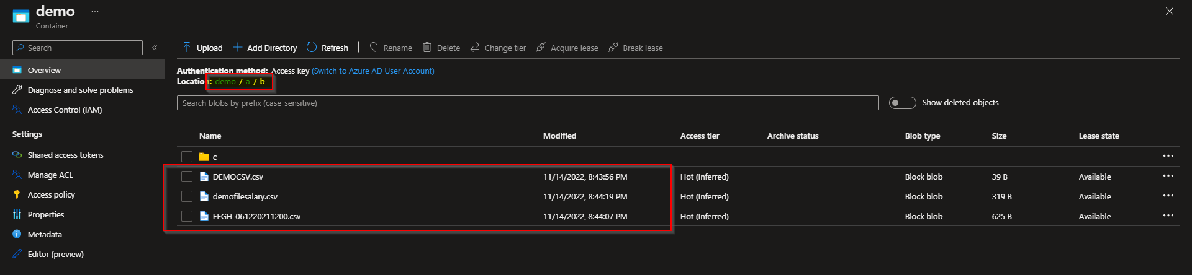The height and width of the screenshot is (275, 1192).
Task: Sort by the Modified column header
Action: click(559, 136)
